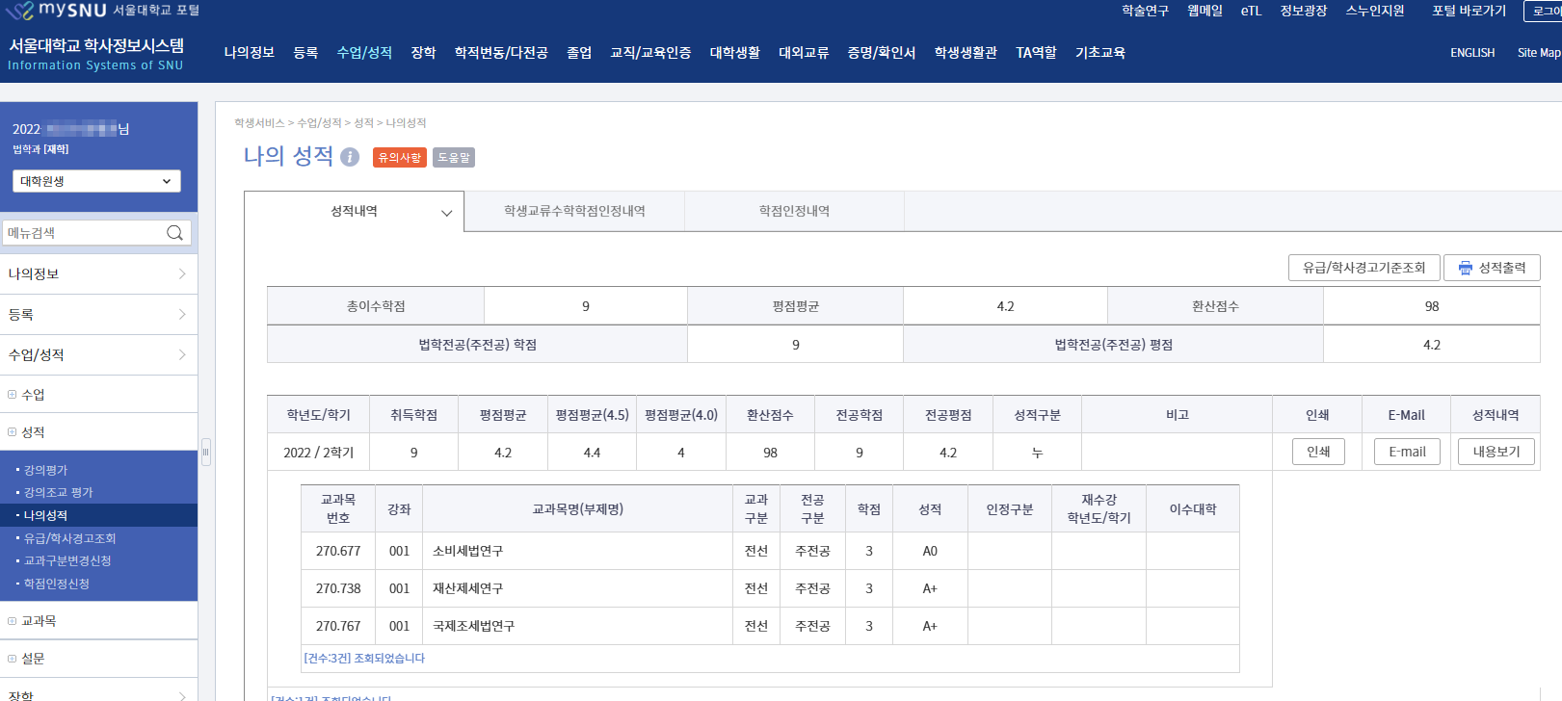Open 장학 top menu

[423, 53]
